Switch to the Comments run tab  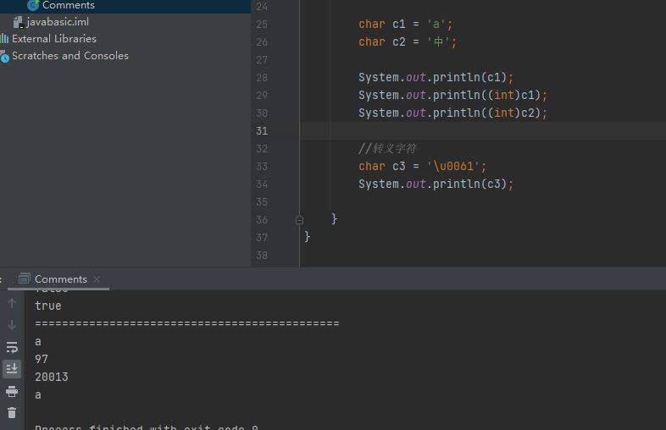(59, 279)
